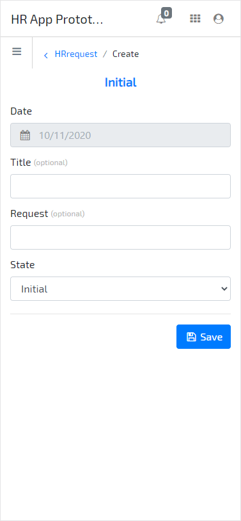Open the user account avatar menu
Image resolution: width=241 pixels, height=521 pixels.
[219, 19]
